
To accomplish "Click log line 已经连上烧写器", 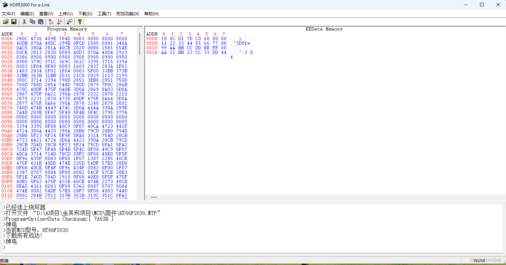I will click(24, 208).
